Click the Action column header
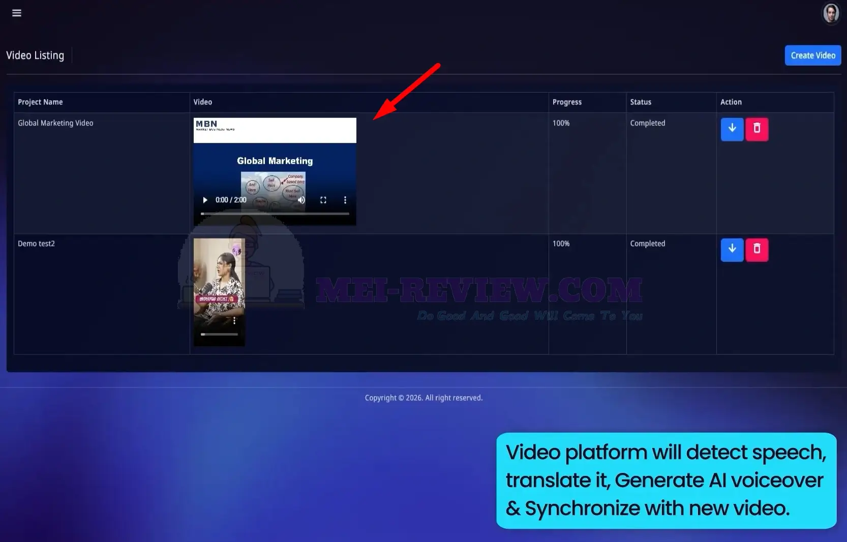847x542 pixels. pos(731,102)
